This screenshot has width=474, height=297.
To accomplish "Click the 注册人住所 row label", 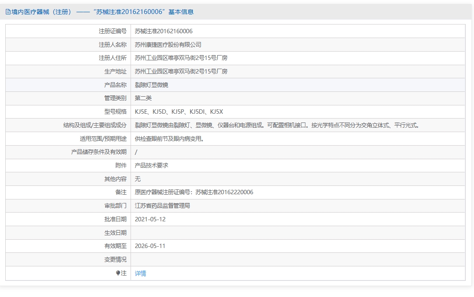I will pos(113,58).
